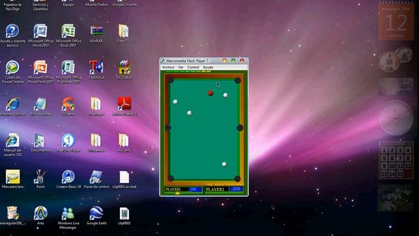Click the Mozilla Firefox desktop label
This screenshot has height=236, width=419.
point(96,5)
